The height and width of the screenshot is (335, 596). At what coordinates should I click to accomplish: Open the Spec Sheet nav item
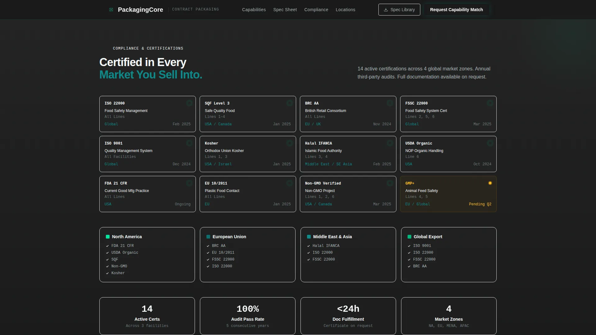285,10
